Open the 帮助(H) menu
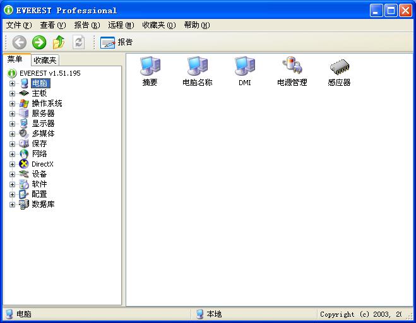The image size is (416, 323). pos(197,25)
